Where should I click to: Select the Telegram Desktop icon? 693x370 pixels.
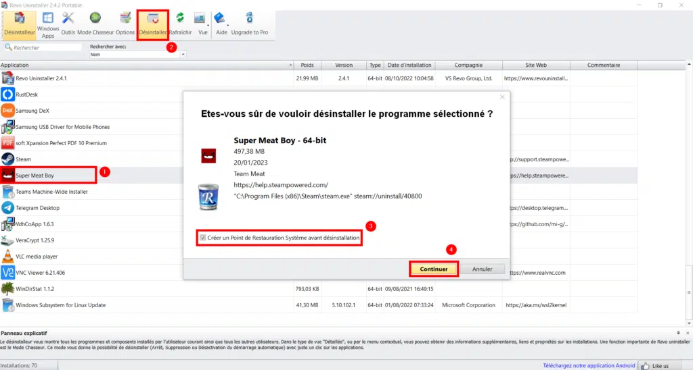[x=7, y=208]
